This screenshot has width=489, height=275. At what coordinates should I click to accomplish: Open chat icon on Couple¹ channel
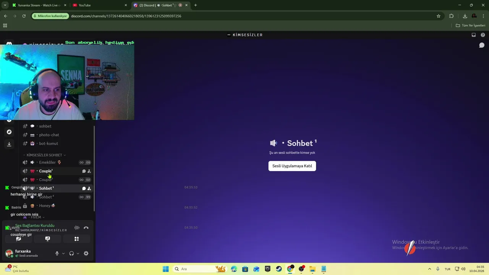(x=84, y=171)
